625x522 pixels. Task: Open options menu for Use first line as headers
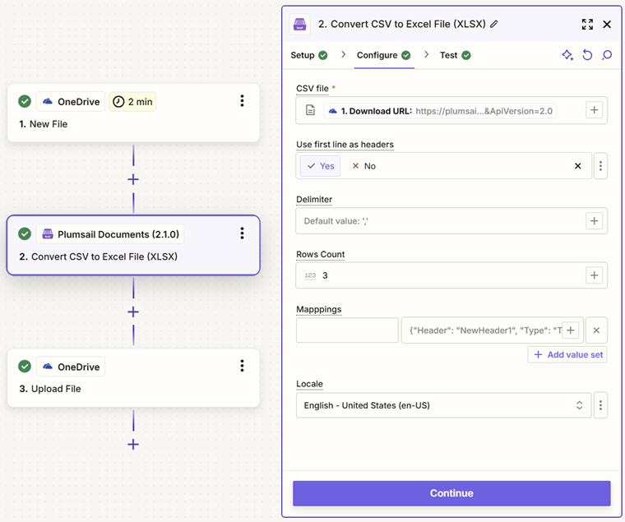click(x=600, y=166)
